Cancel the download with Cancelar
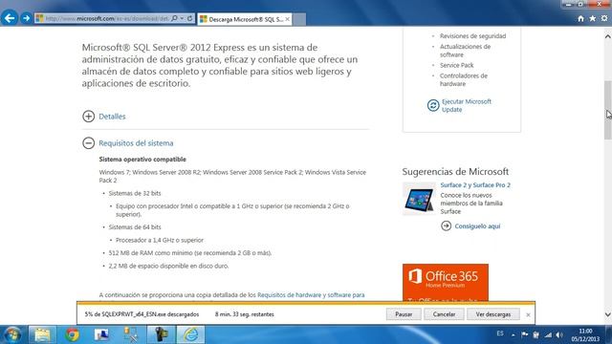This screenshot has height=344, width=612. [x=444, y=314]
